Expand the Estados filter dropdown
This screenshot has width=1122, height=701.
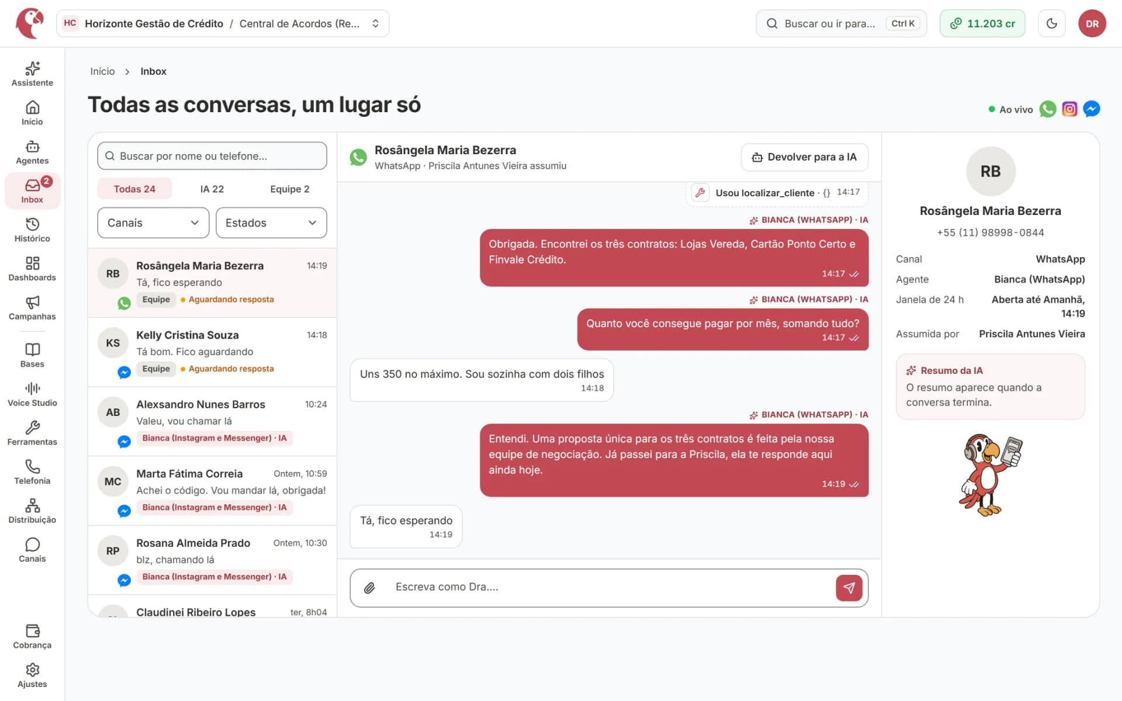[x=271, y=223]
